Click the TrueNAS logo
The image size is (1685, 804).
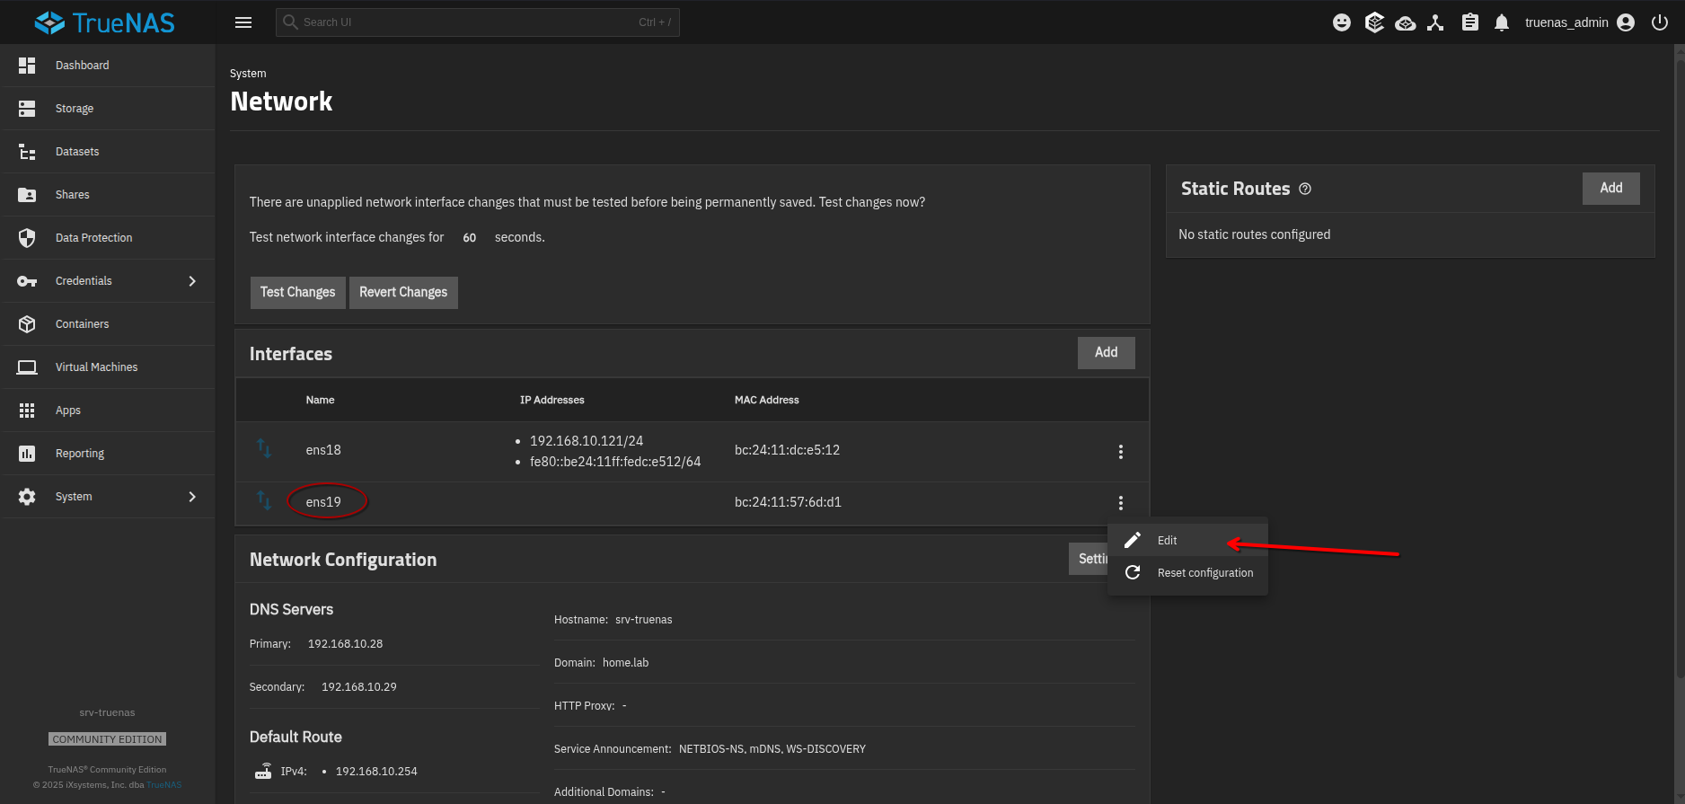tap(104, 22)
